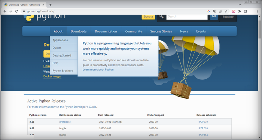Screen dimensions: 262x140
Task: Click the Donate button
Action: (148, 17)
